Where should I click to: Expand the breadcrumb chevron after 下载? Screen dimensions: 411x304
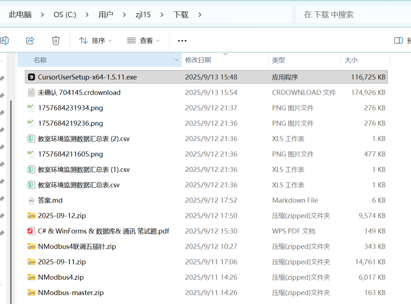click(200, 15)
